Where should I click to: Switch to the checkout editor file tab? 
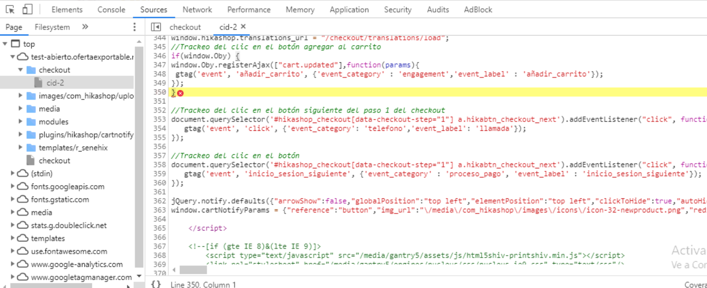coord(185,27)
